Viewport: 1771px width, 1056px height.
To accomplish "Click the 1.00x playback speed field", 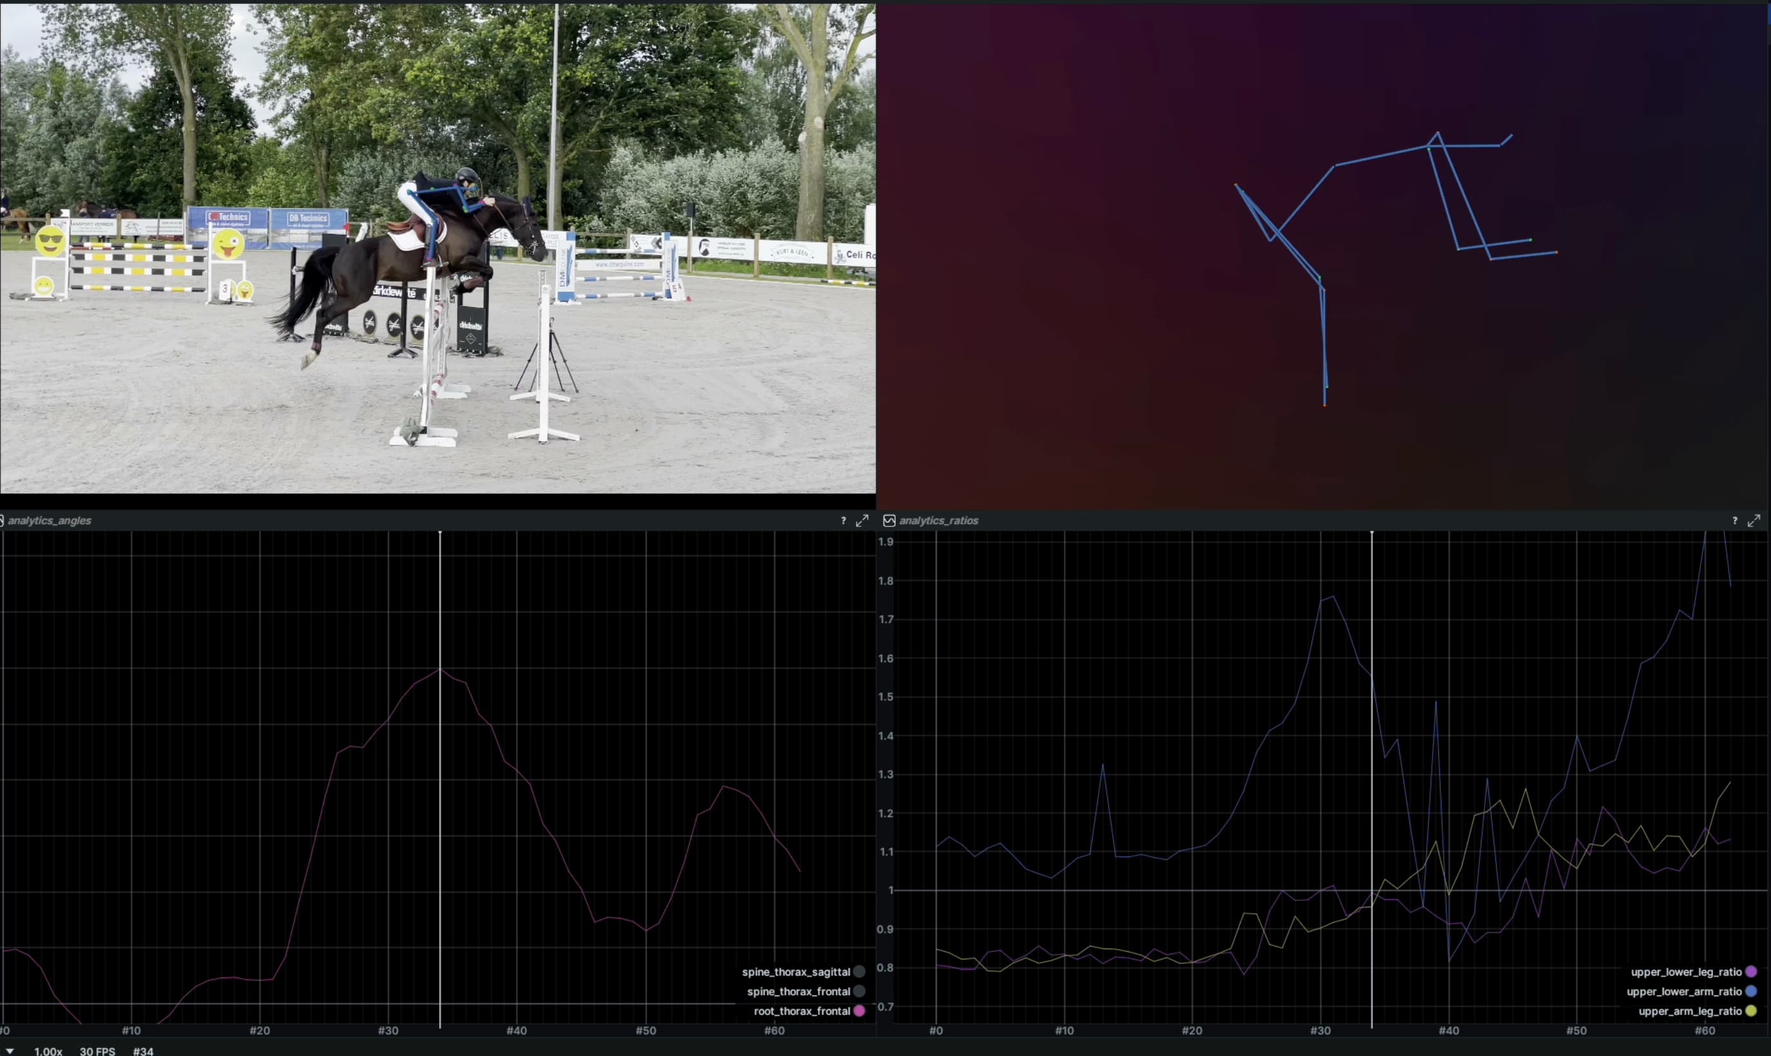I will click(48, 1050).
